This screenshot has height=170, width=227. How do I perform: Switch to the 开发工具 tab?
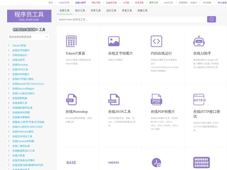coord(127,10)
